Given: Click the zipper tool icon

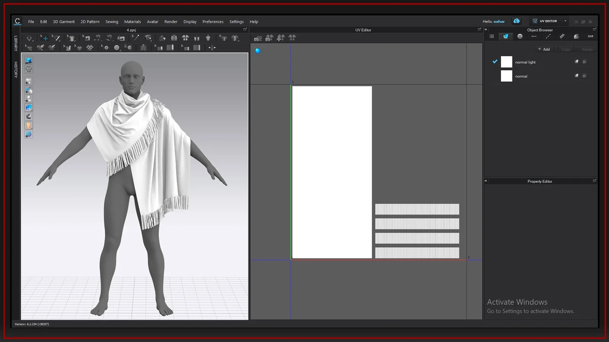Looking at the screenshot, I should (x=143, y=47).
